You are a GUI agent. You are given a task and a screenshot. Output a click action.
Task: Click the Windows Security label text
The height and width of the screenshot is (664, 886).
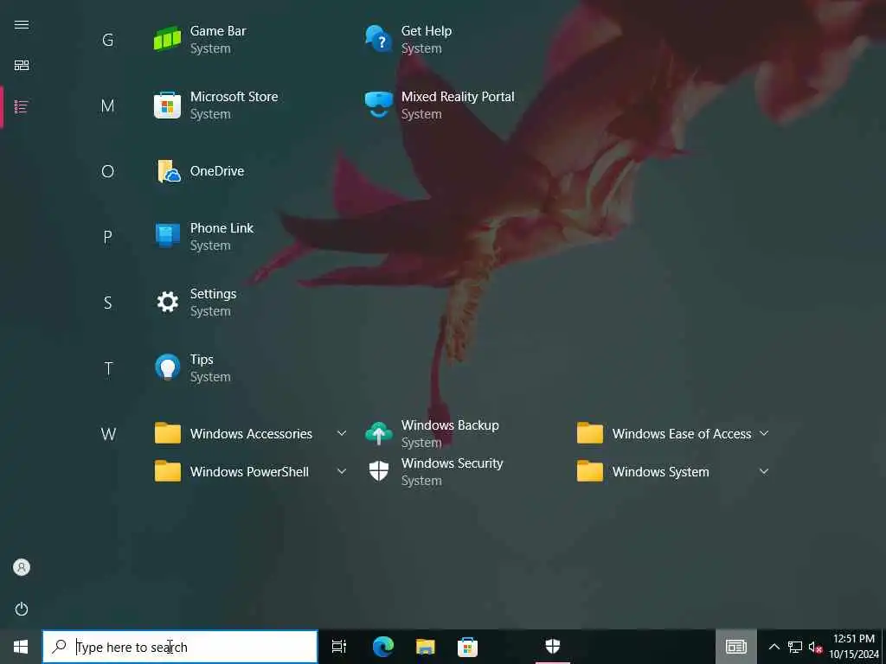452,463
